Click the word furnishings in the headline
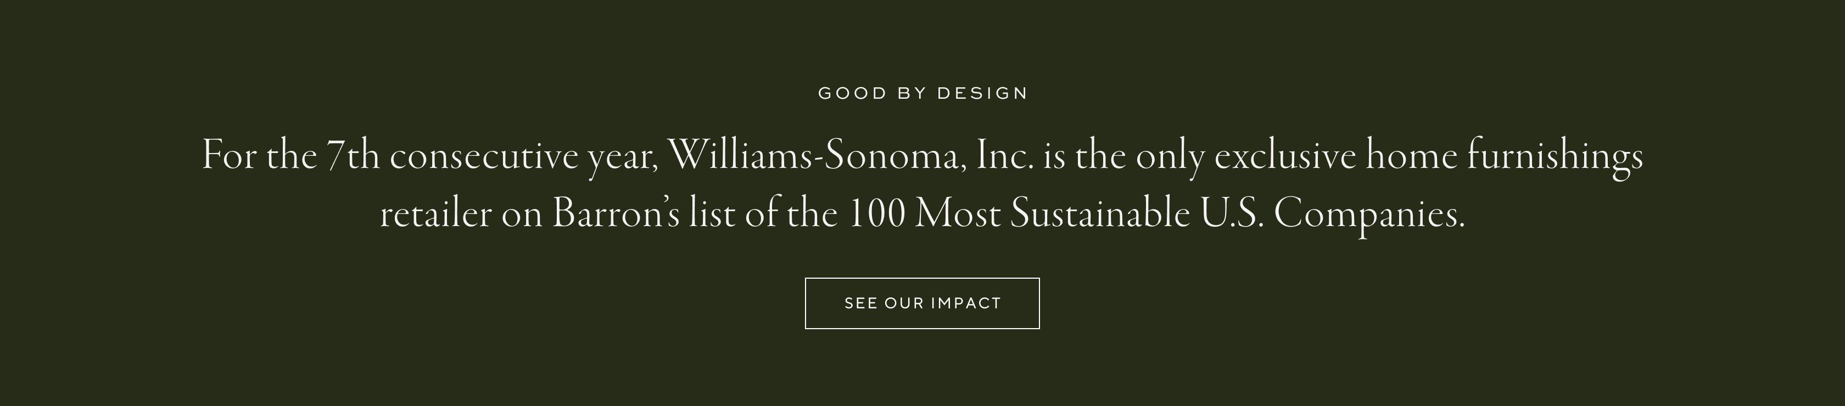Screen dimensions: 1845x406 coord(1554,156)
